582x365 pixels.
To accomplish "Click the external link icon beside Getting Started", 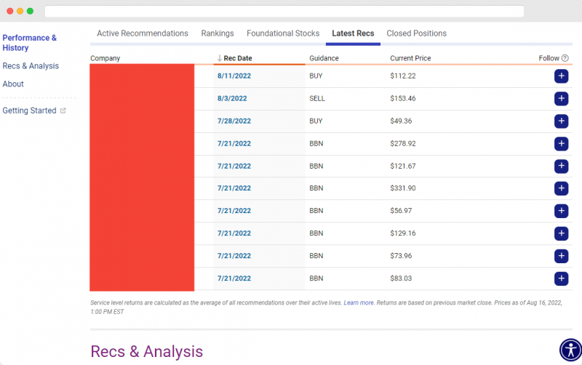I will [x=63, y=111].
